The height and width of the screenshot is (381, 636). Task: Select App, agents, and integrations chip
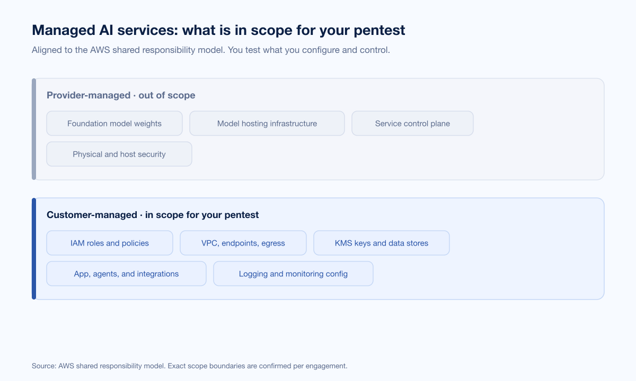tap(126, 274)
